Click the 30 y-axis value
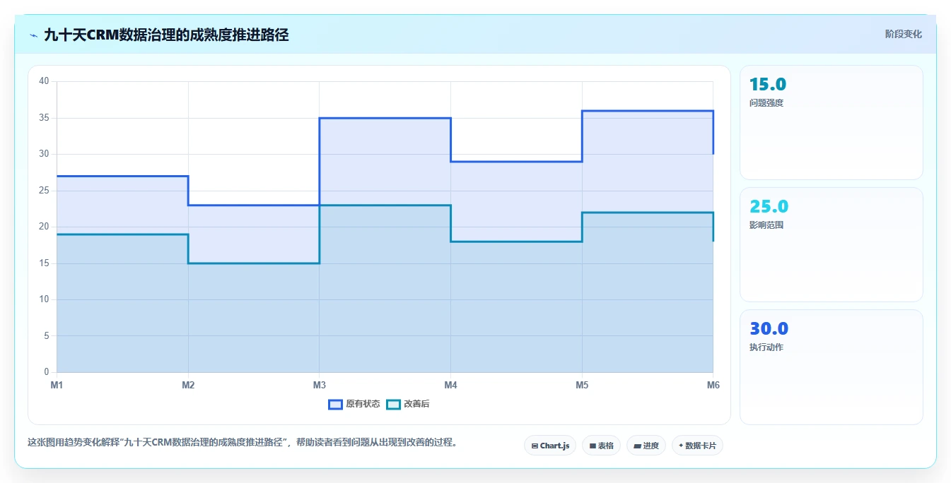 45,154
